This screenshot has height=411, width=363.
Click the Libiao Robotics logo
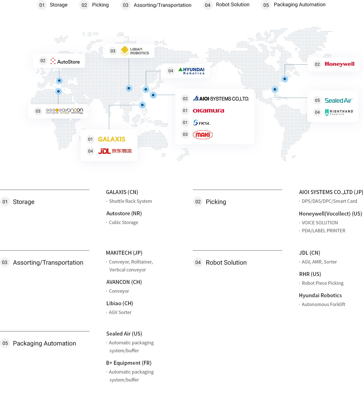tap(135, 51)
